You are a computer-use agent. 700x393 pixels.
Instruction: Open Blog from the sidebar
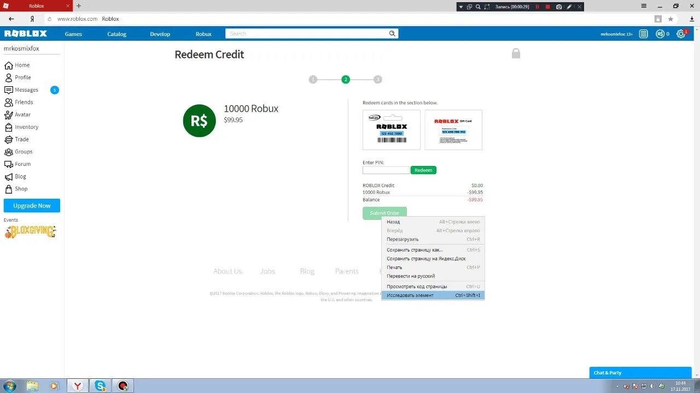point(20,177)
